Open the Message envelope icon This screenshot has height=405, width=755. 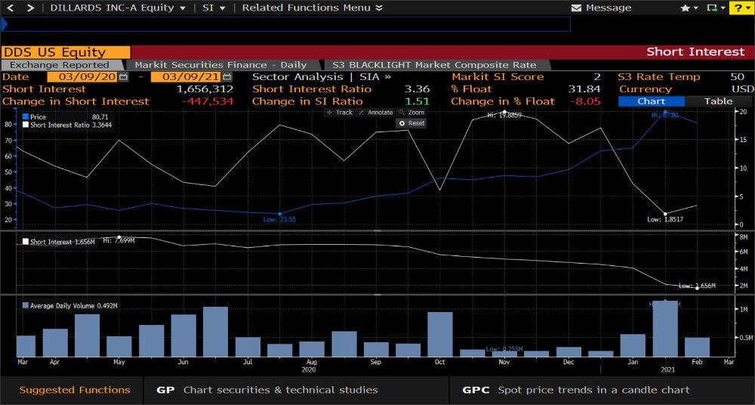click(x=577, y=8)
